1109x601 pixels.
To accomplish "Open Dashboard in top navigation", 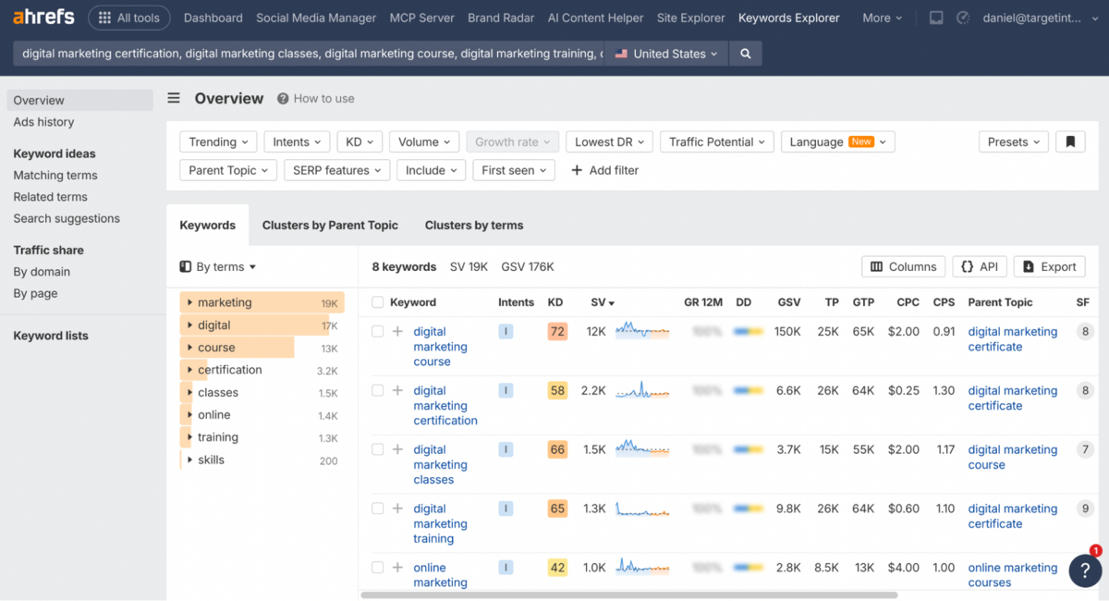I will click(213, 18).
